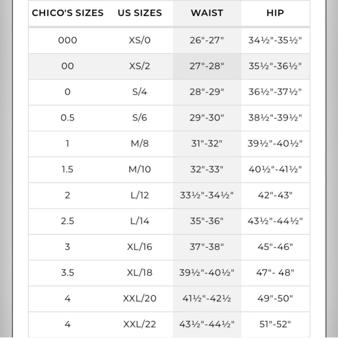Click the 000 Chico's size cell

(68, 41)
